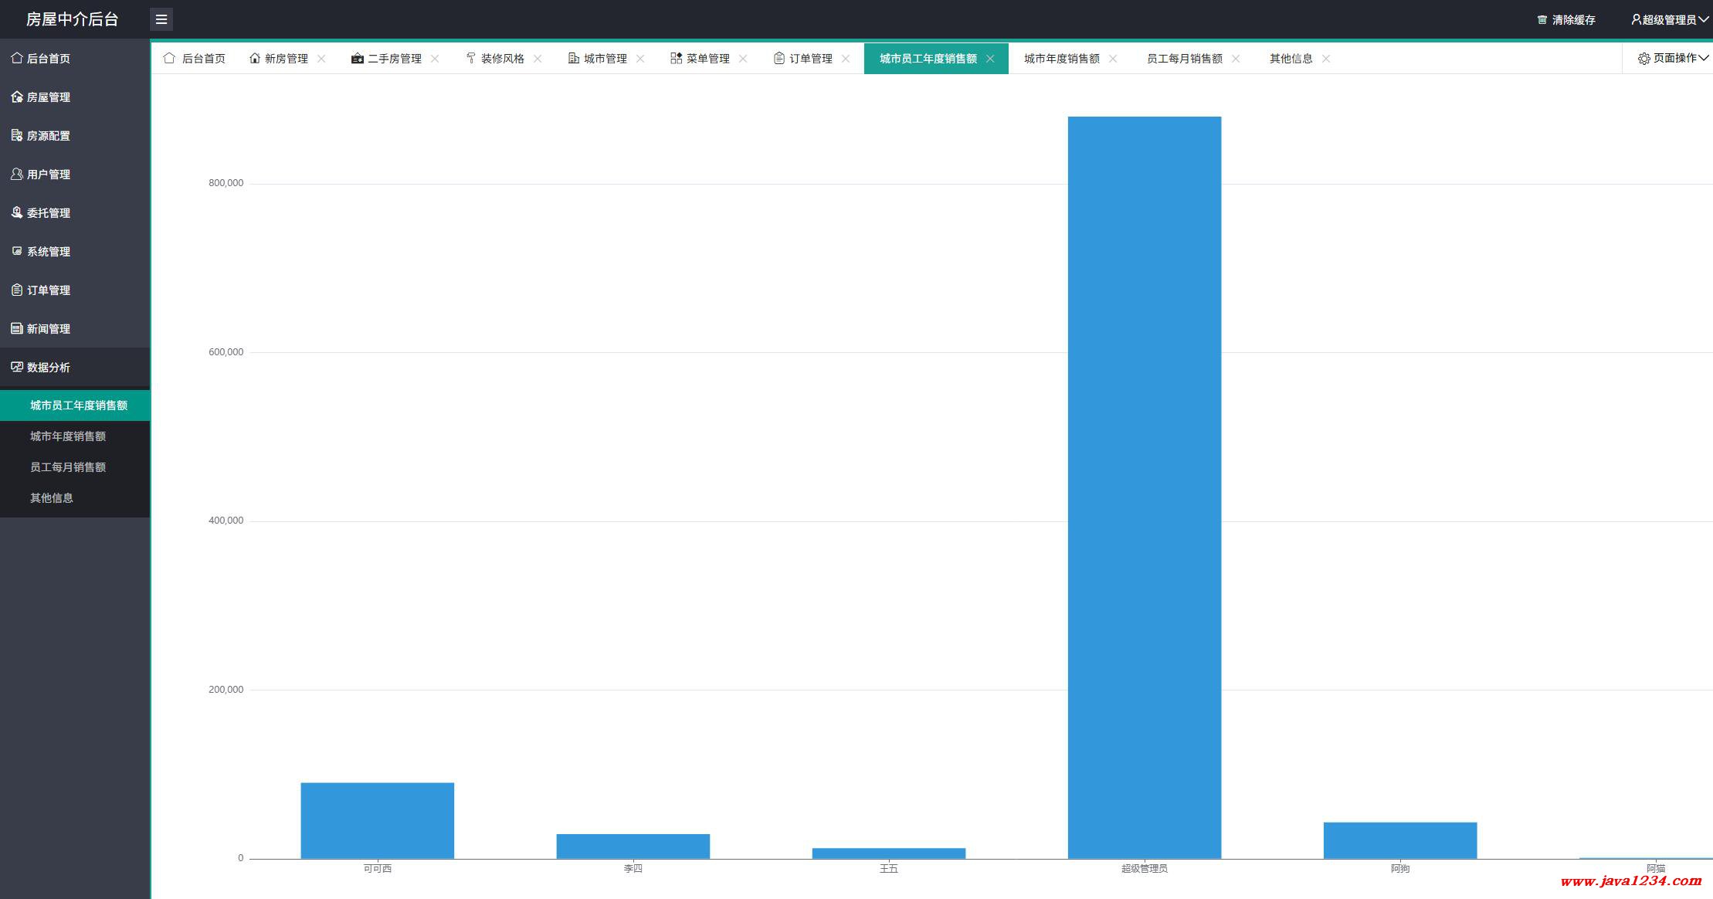Close the 城市员工年度销售额 active tab
This screenshot has height=899, width=1713.
990,59
